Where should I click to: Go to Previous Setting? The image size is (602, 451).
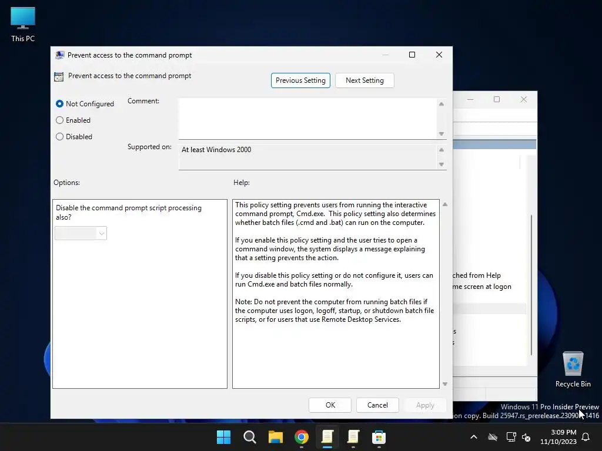300,80
